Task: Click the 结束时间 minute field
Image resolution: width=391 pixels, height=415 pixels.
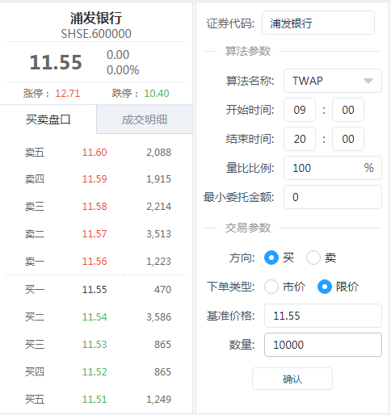Action: [348, 139]
